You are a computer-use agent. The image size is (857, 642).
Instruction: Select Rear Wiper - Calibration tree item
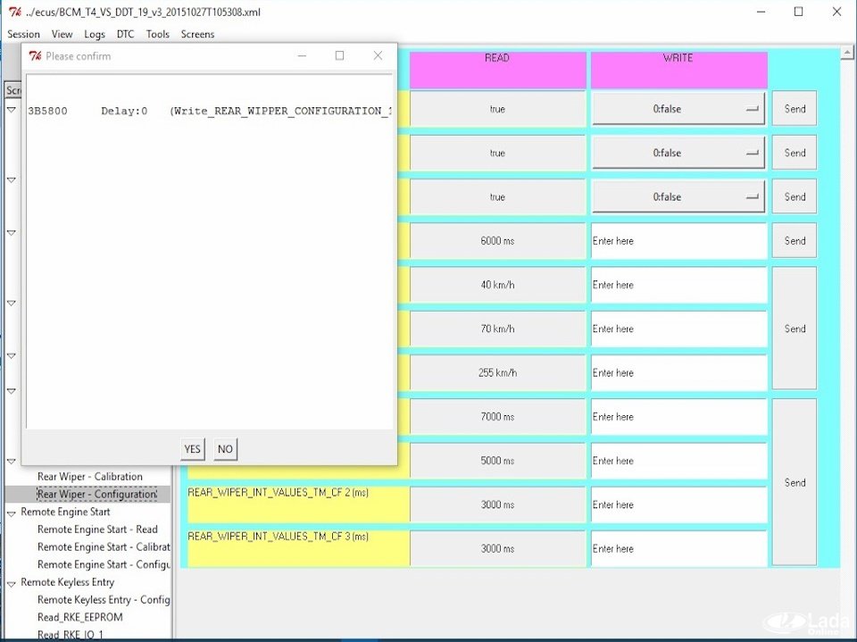(x=89, y=477)
